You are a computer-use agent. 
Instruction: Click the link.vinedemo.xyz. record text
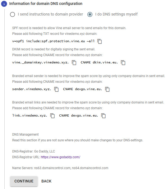30,115
